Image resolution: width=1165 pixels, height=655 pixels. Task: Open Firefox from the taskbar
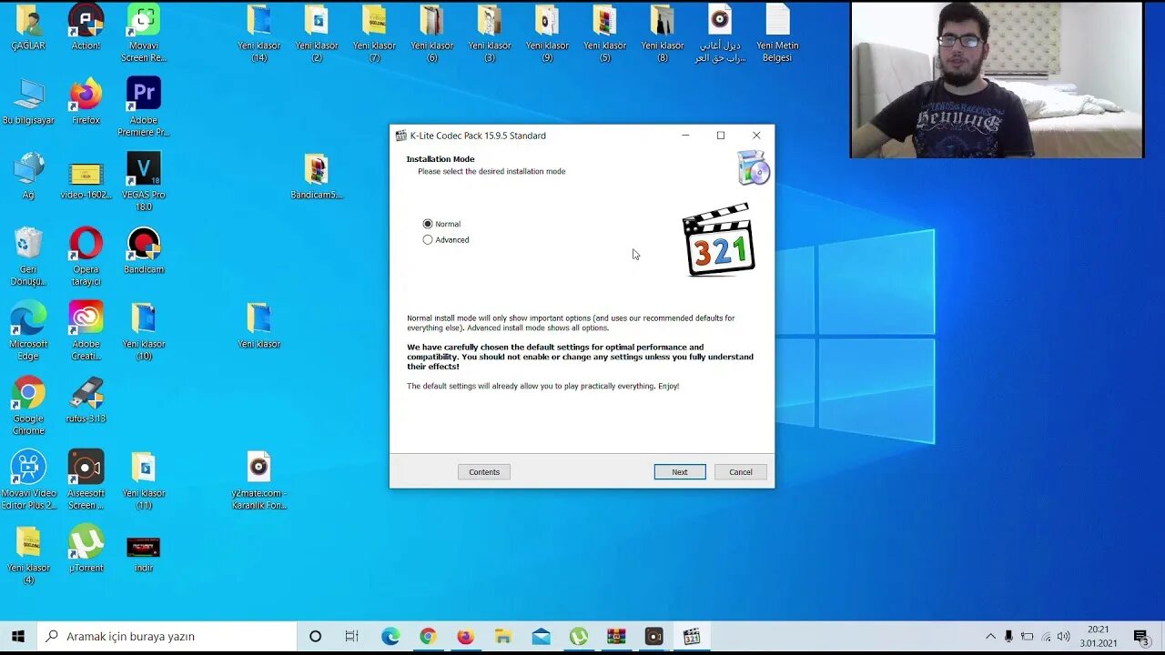465,636
